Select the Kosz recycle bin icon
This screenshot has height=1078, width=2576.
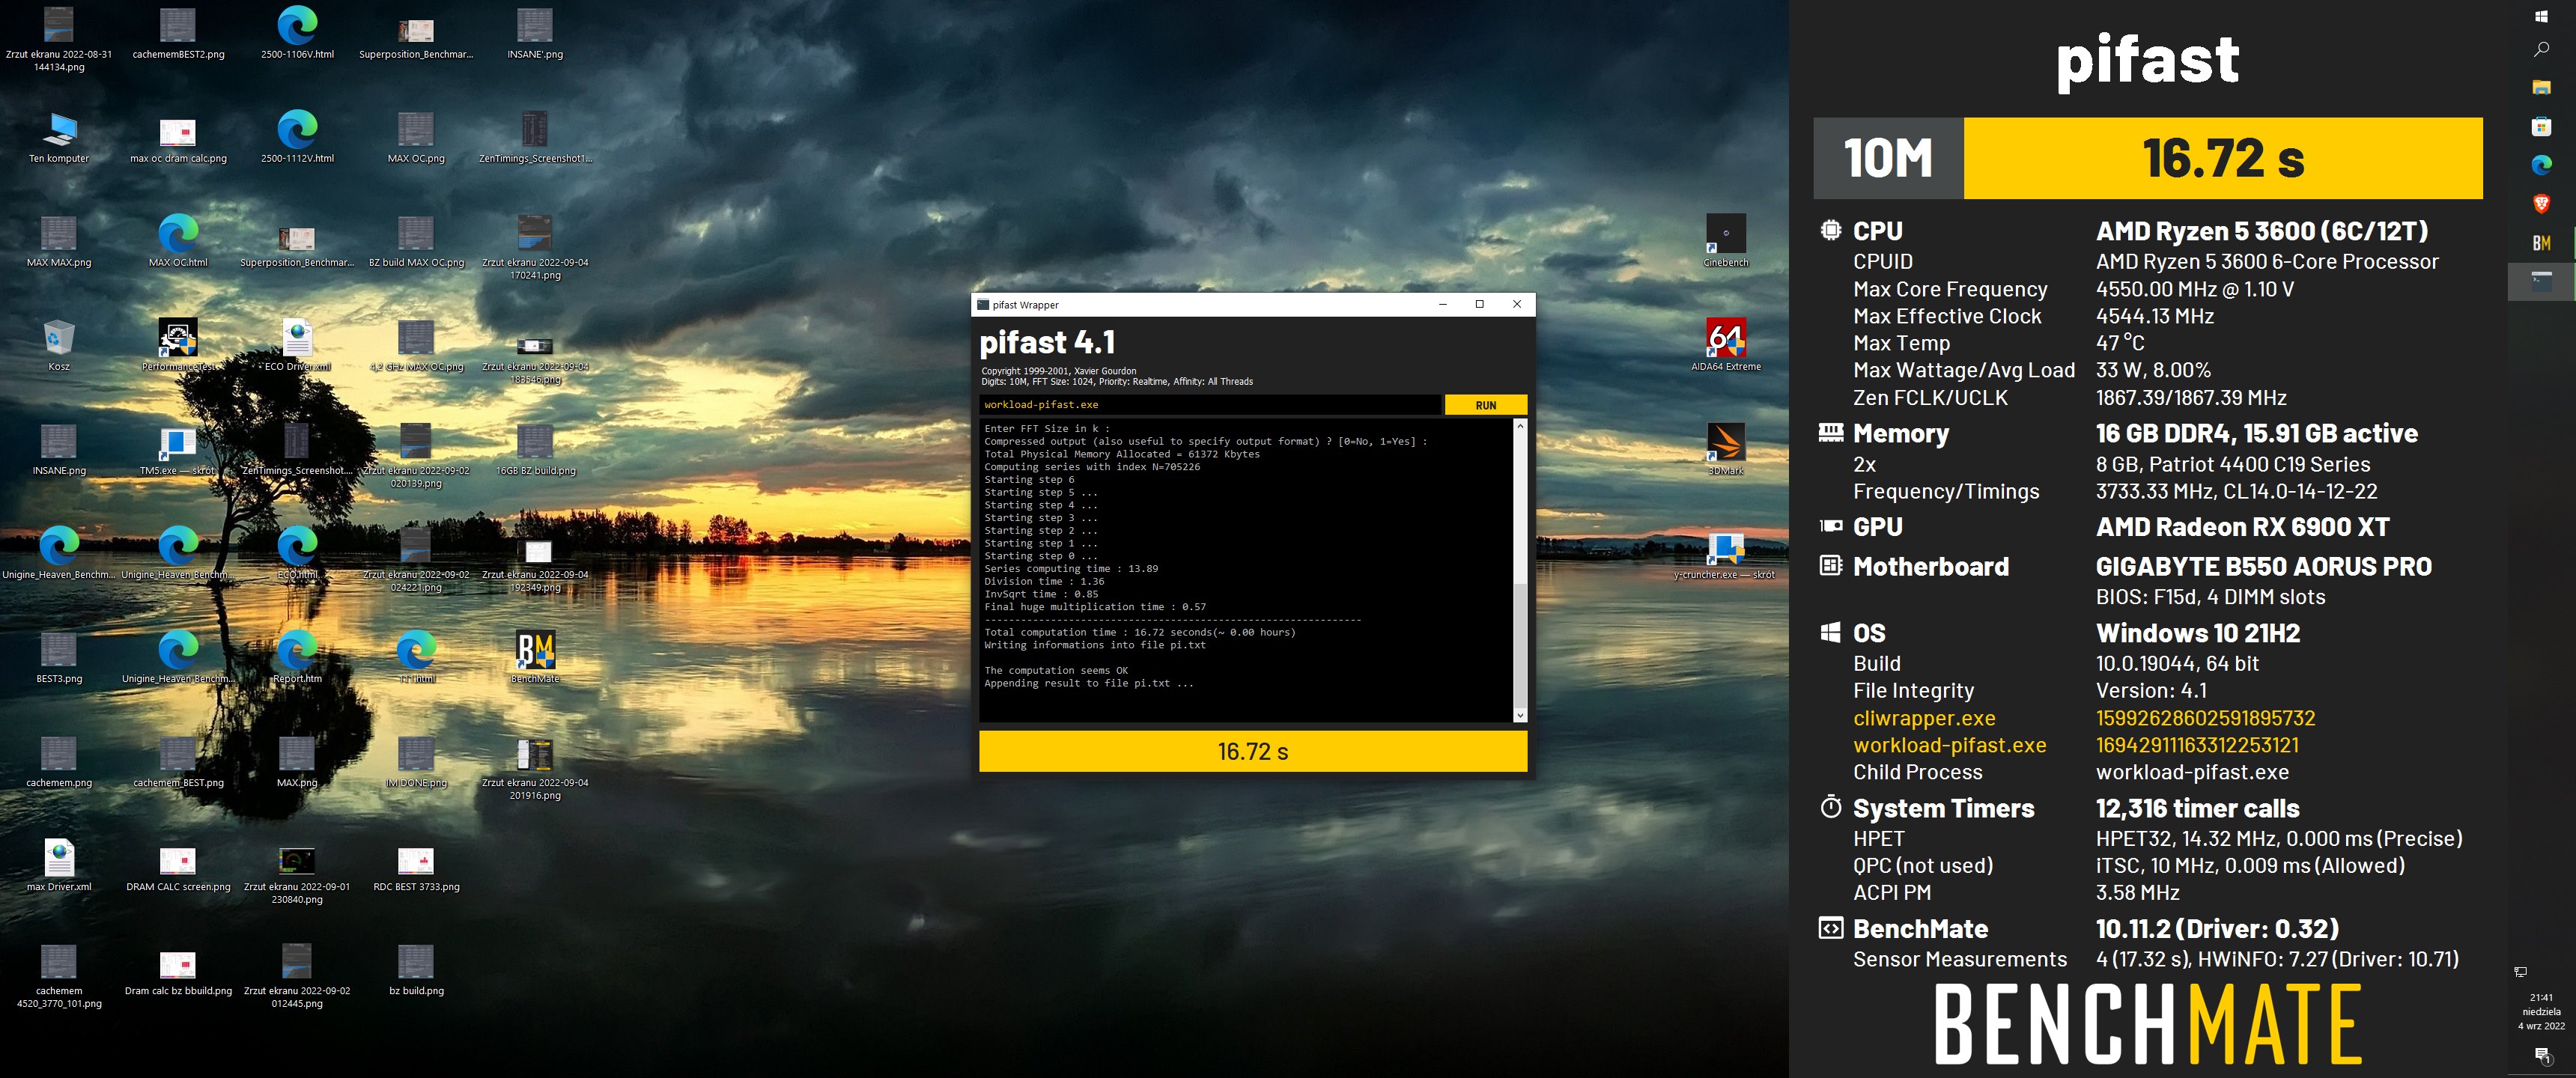[x=59, y=345]
